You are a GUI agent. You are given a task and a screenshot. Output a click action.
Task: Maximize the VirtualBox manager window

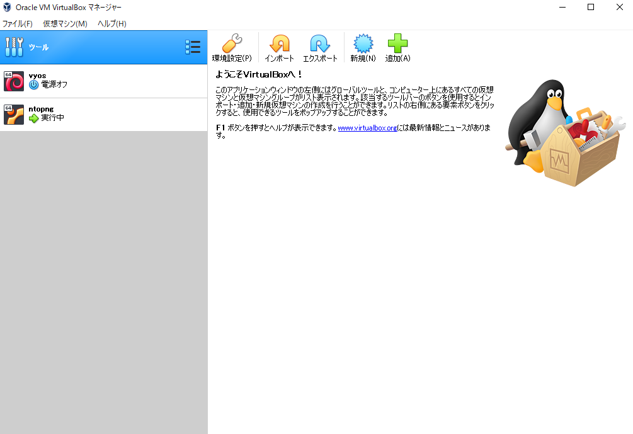(x=591, y=8)
